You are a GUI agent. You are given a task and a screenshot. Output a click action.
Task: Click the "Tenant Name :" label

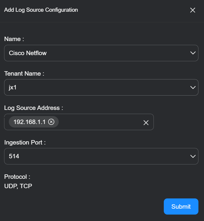pyautogui.click(x=24, y=74)
